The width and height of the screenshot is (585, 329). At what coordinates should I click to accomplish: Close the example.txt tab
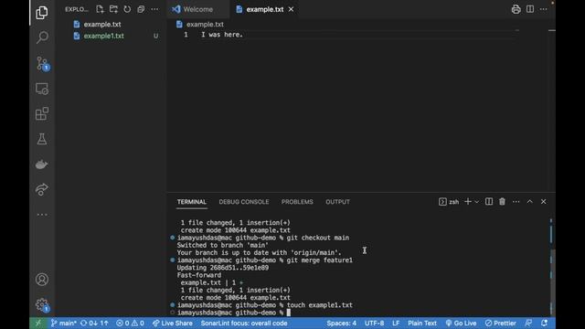click(x=291, y=9)
